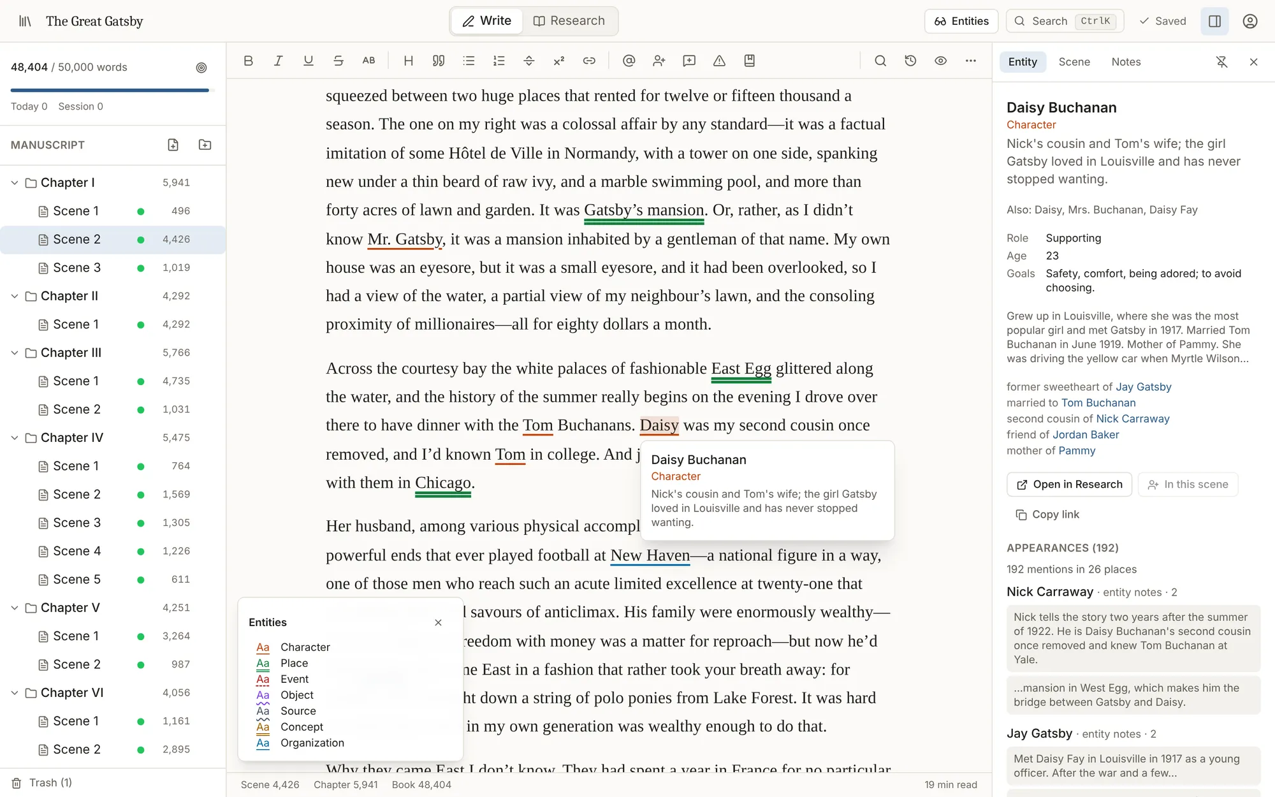Image resolution: width=1275 pixels, height=797 pixels.
Task: Click Copy link for Daisy Buchanan
Action: 1047,515
